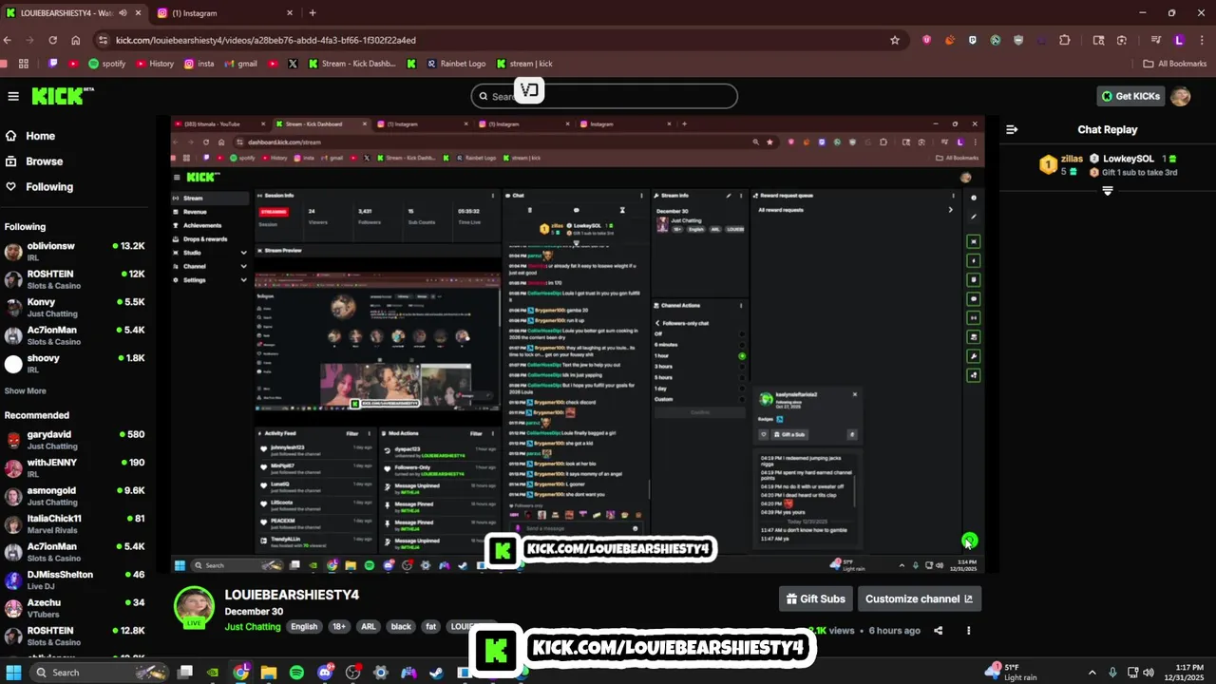This screenshot has height=684, width=1216.
Task: Show hidden tray icons chevron
Action: pyautogui.click(x=1092, y=673)
